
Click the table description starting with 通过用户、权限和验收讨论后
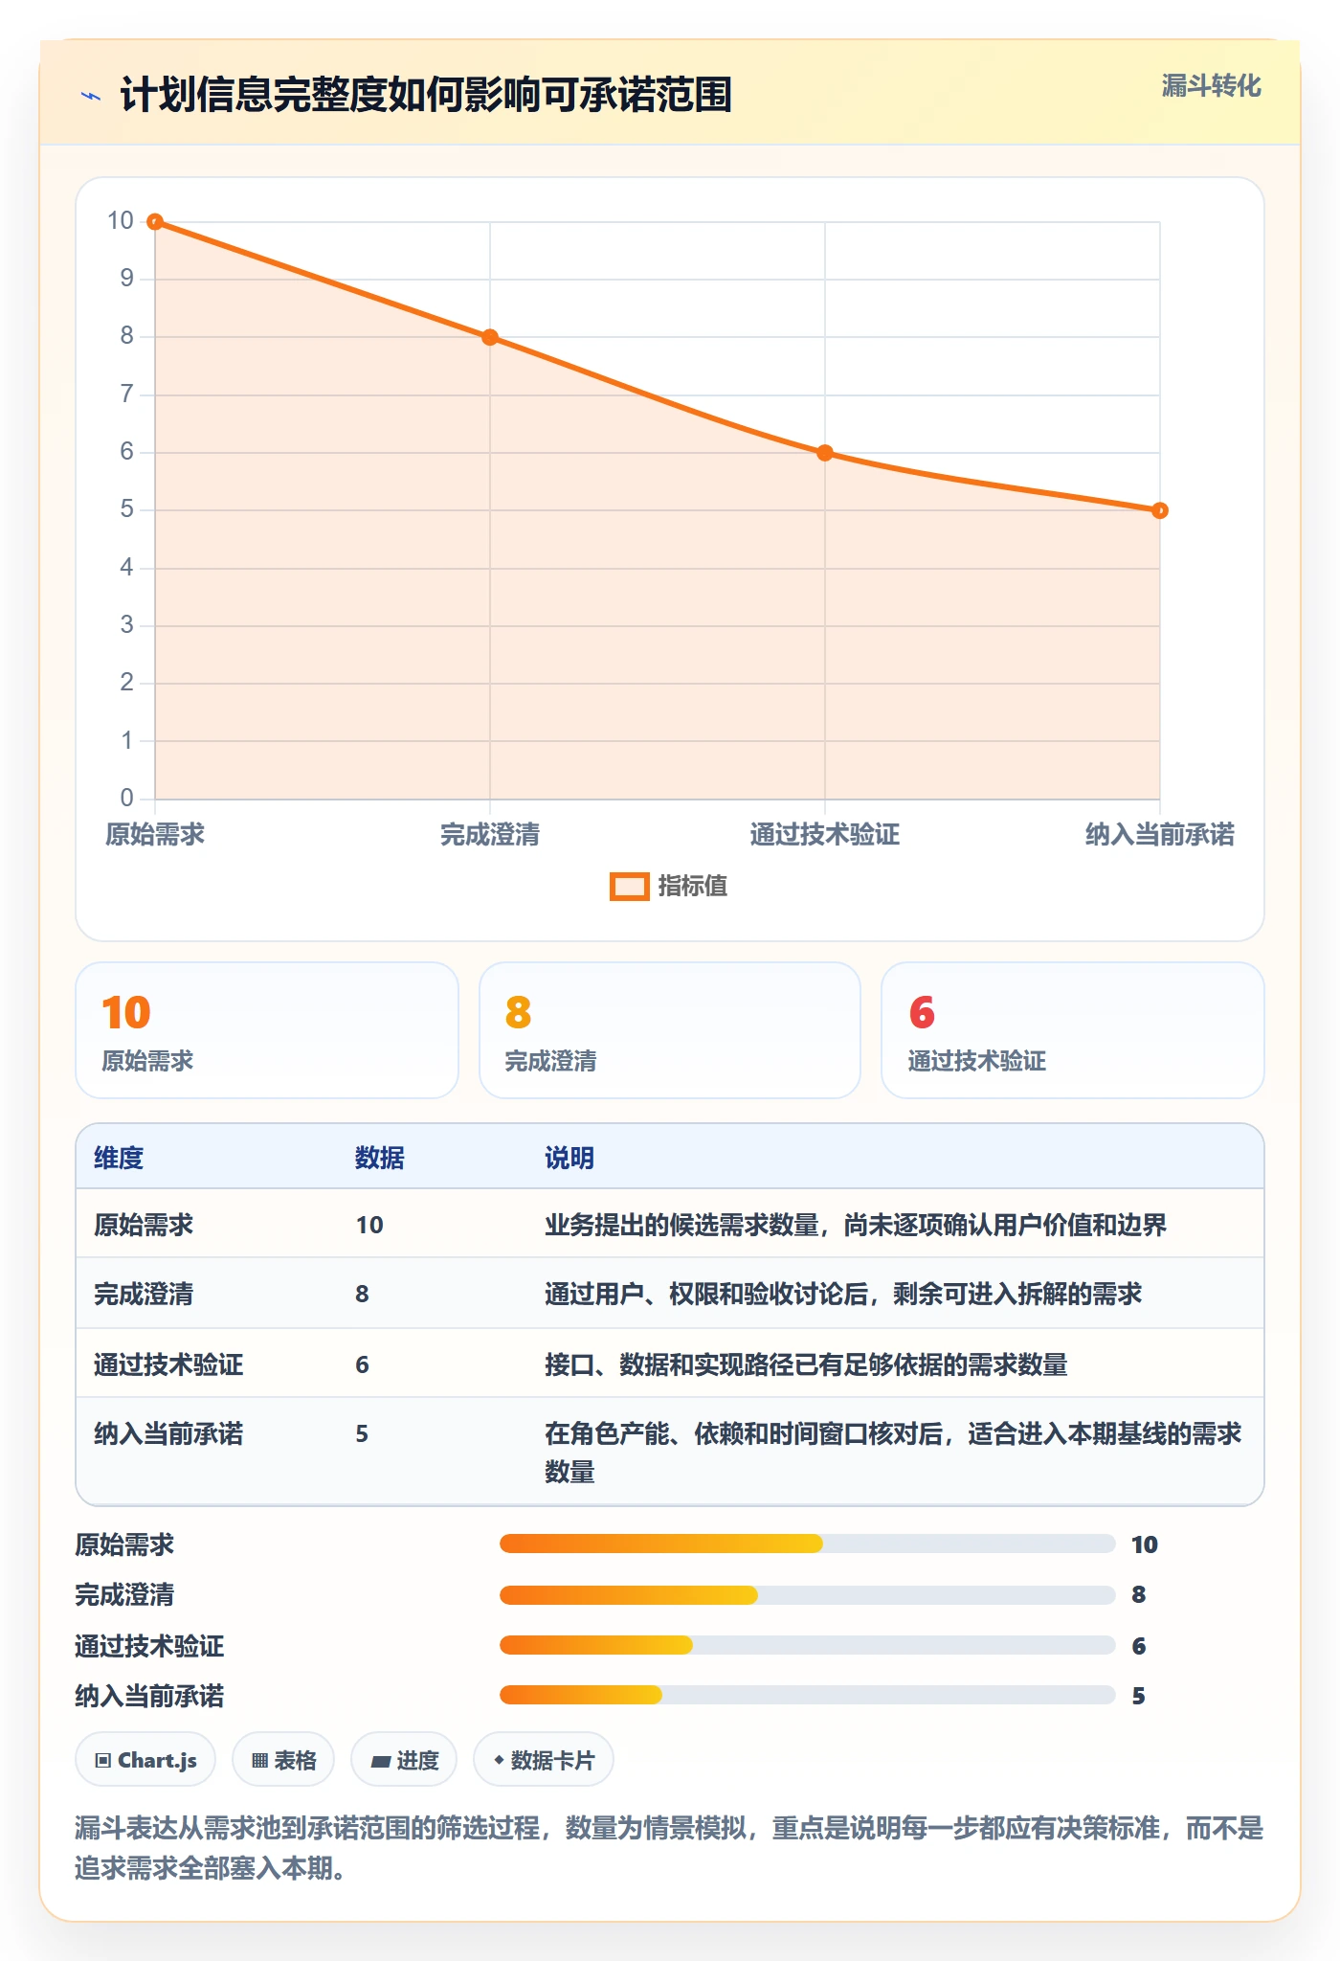pos(843,1294)
